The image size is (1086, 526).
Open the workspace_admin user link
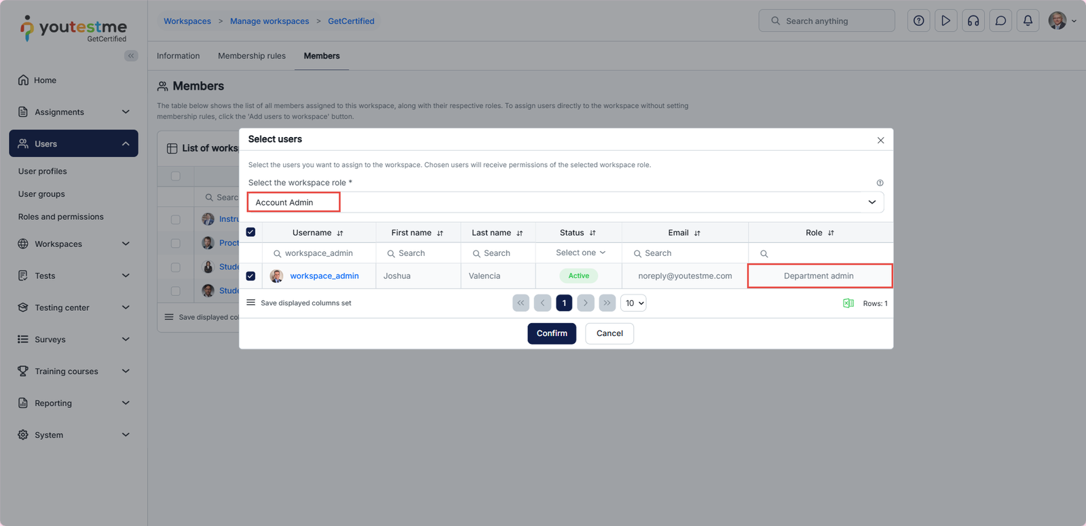(x=324, y=276)
